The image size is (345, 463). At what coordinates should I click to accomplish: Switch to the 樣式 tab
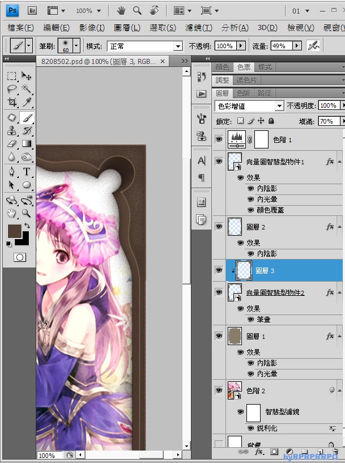coord(265,67)
